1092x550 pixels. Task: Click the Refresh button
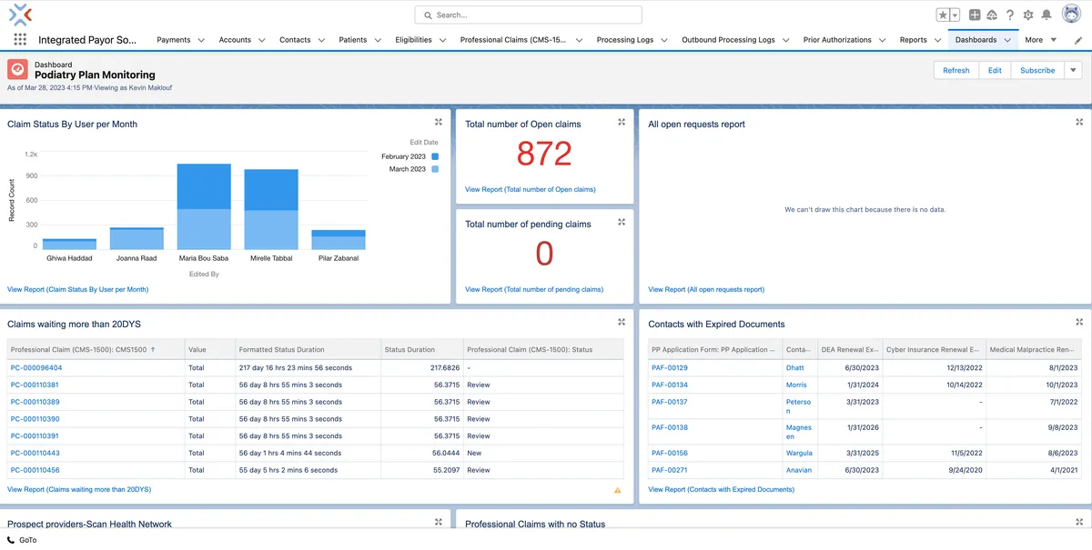(x=955, y=70)
